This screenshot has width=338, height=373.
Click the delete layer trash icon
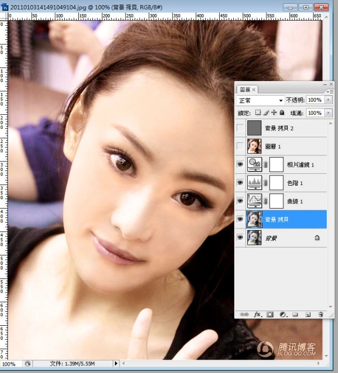click(x=321, y=314)
